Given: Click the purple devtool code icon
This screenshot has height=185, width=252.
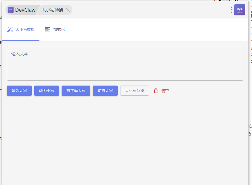Looking at the screenshot, I should click(240, 10).
